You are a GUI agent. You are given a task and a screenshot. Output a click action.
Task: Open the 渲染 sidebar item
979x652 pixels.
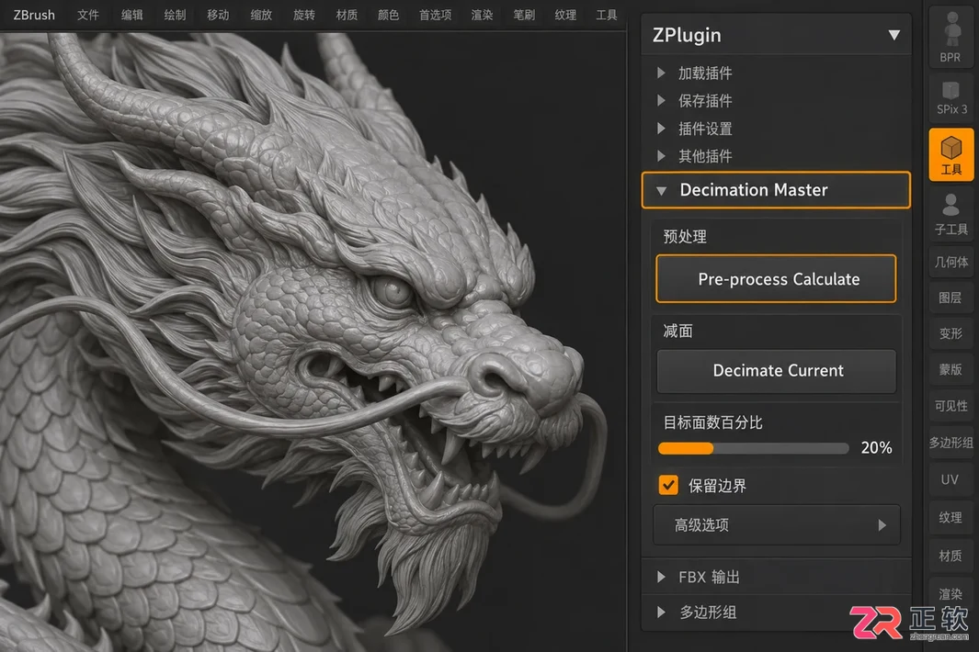coord(951,593)
